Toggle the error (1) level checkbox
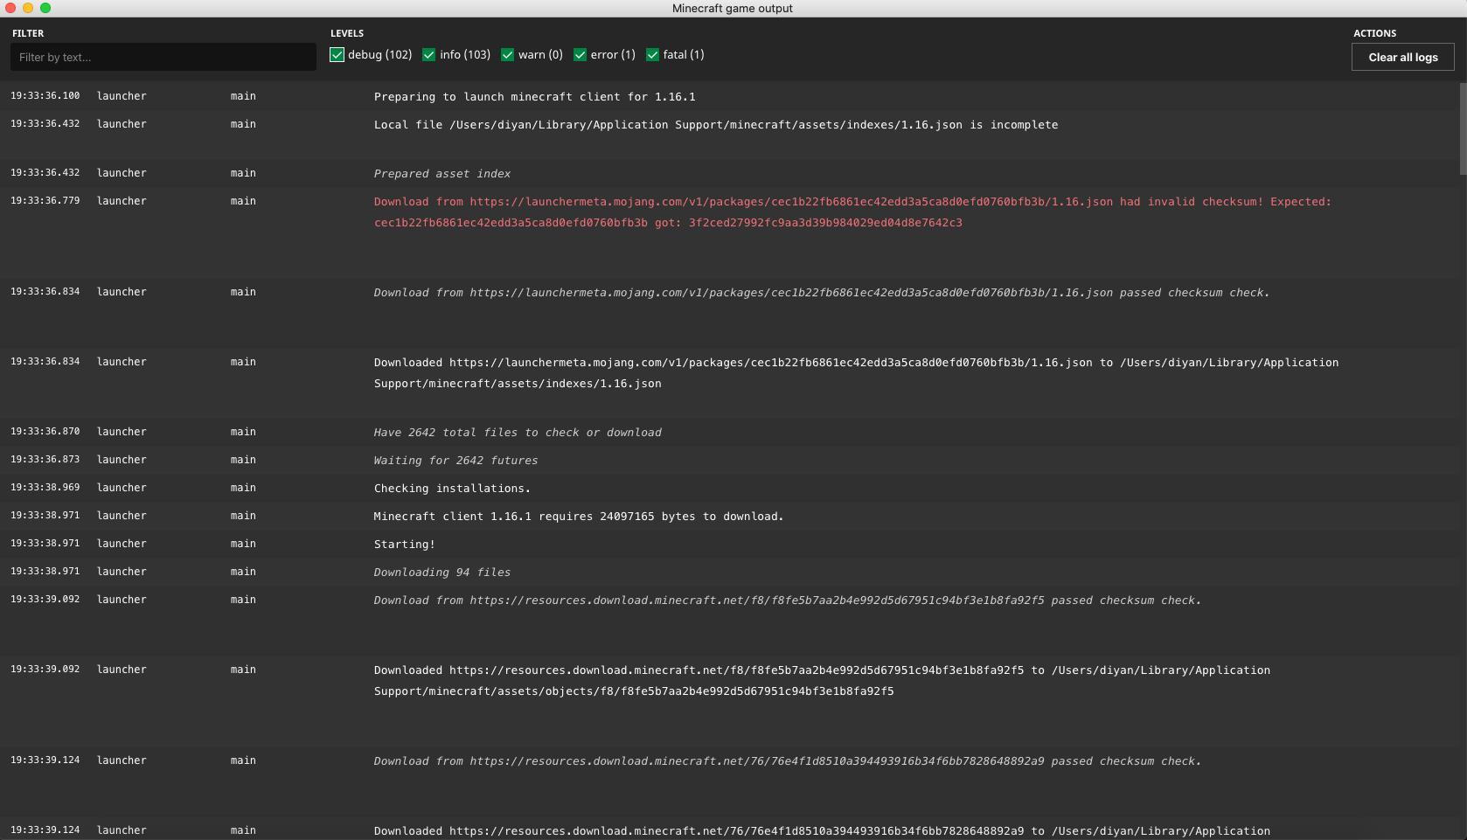This screenshot has height=840, width=1467. 580,55
